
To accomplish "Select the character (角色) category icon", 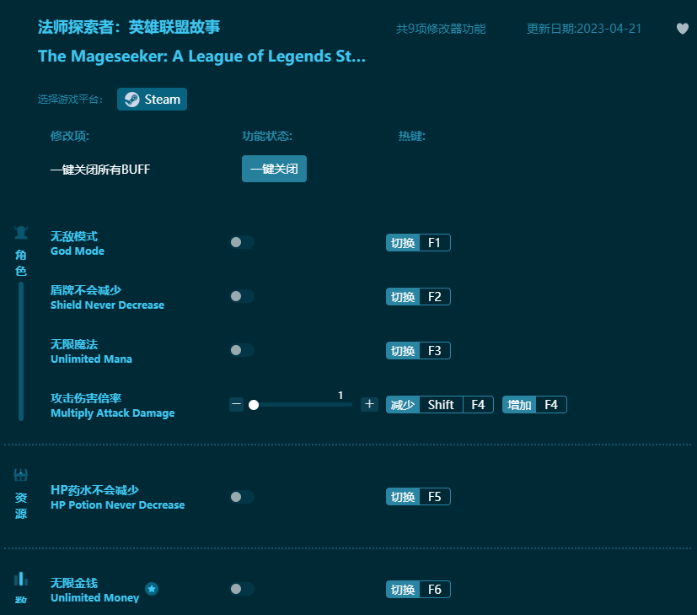I will tap(20, 231).
